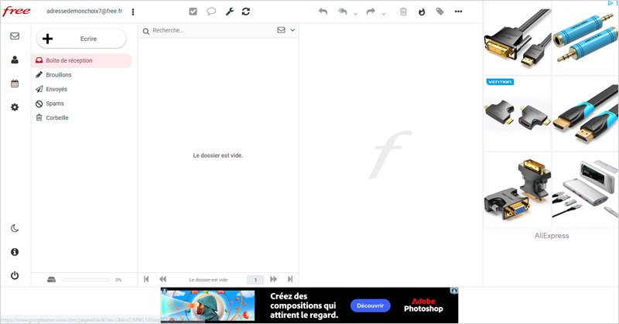Open the About info icon
This screenshot has width=619, height=324.
click(15, 252)
